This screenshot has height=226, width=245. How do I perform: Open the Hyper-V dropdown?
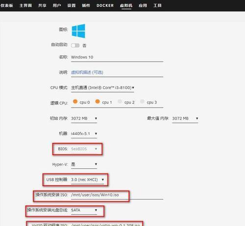[x=84, y=164]
